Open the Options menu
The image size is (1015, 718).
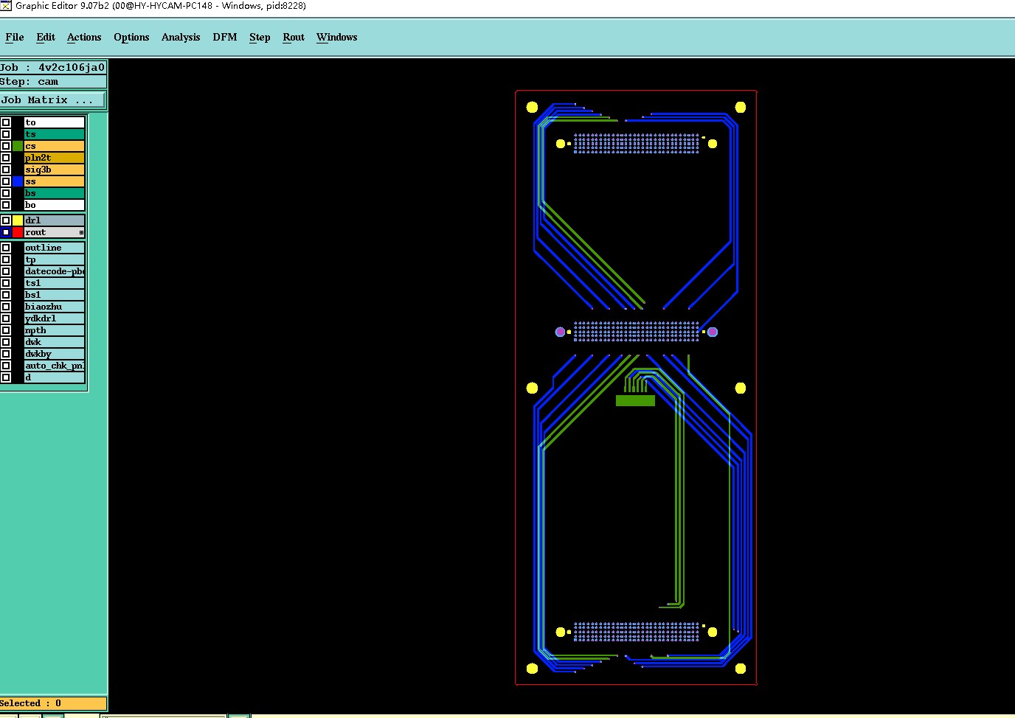tap(131, 38)
